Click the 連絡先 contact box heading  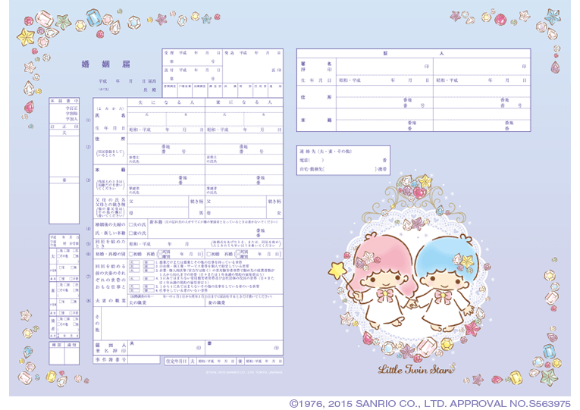click(x=326, y=152)
